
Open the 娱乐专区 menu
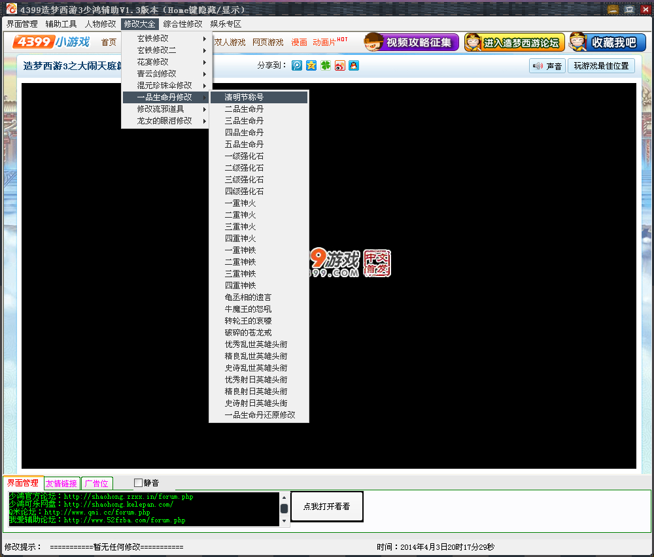pos(226,24)
